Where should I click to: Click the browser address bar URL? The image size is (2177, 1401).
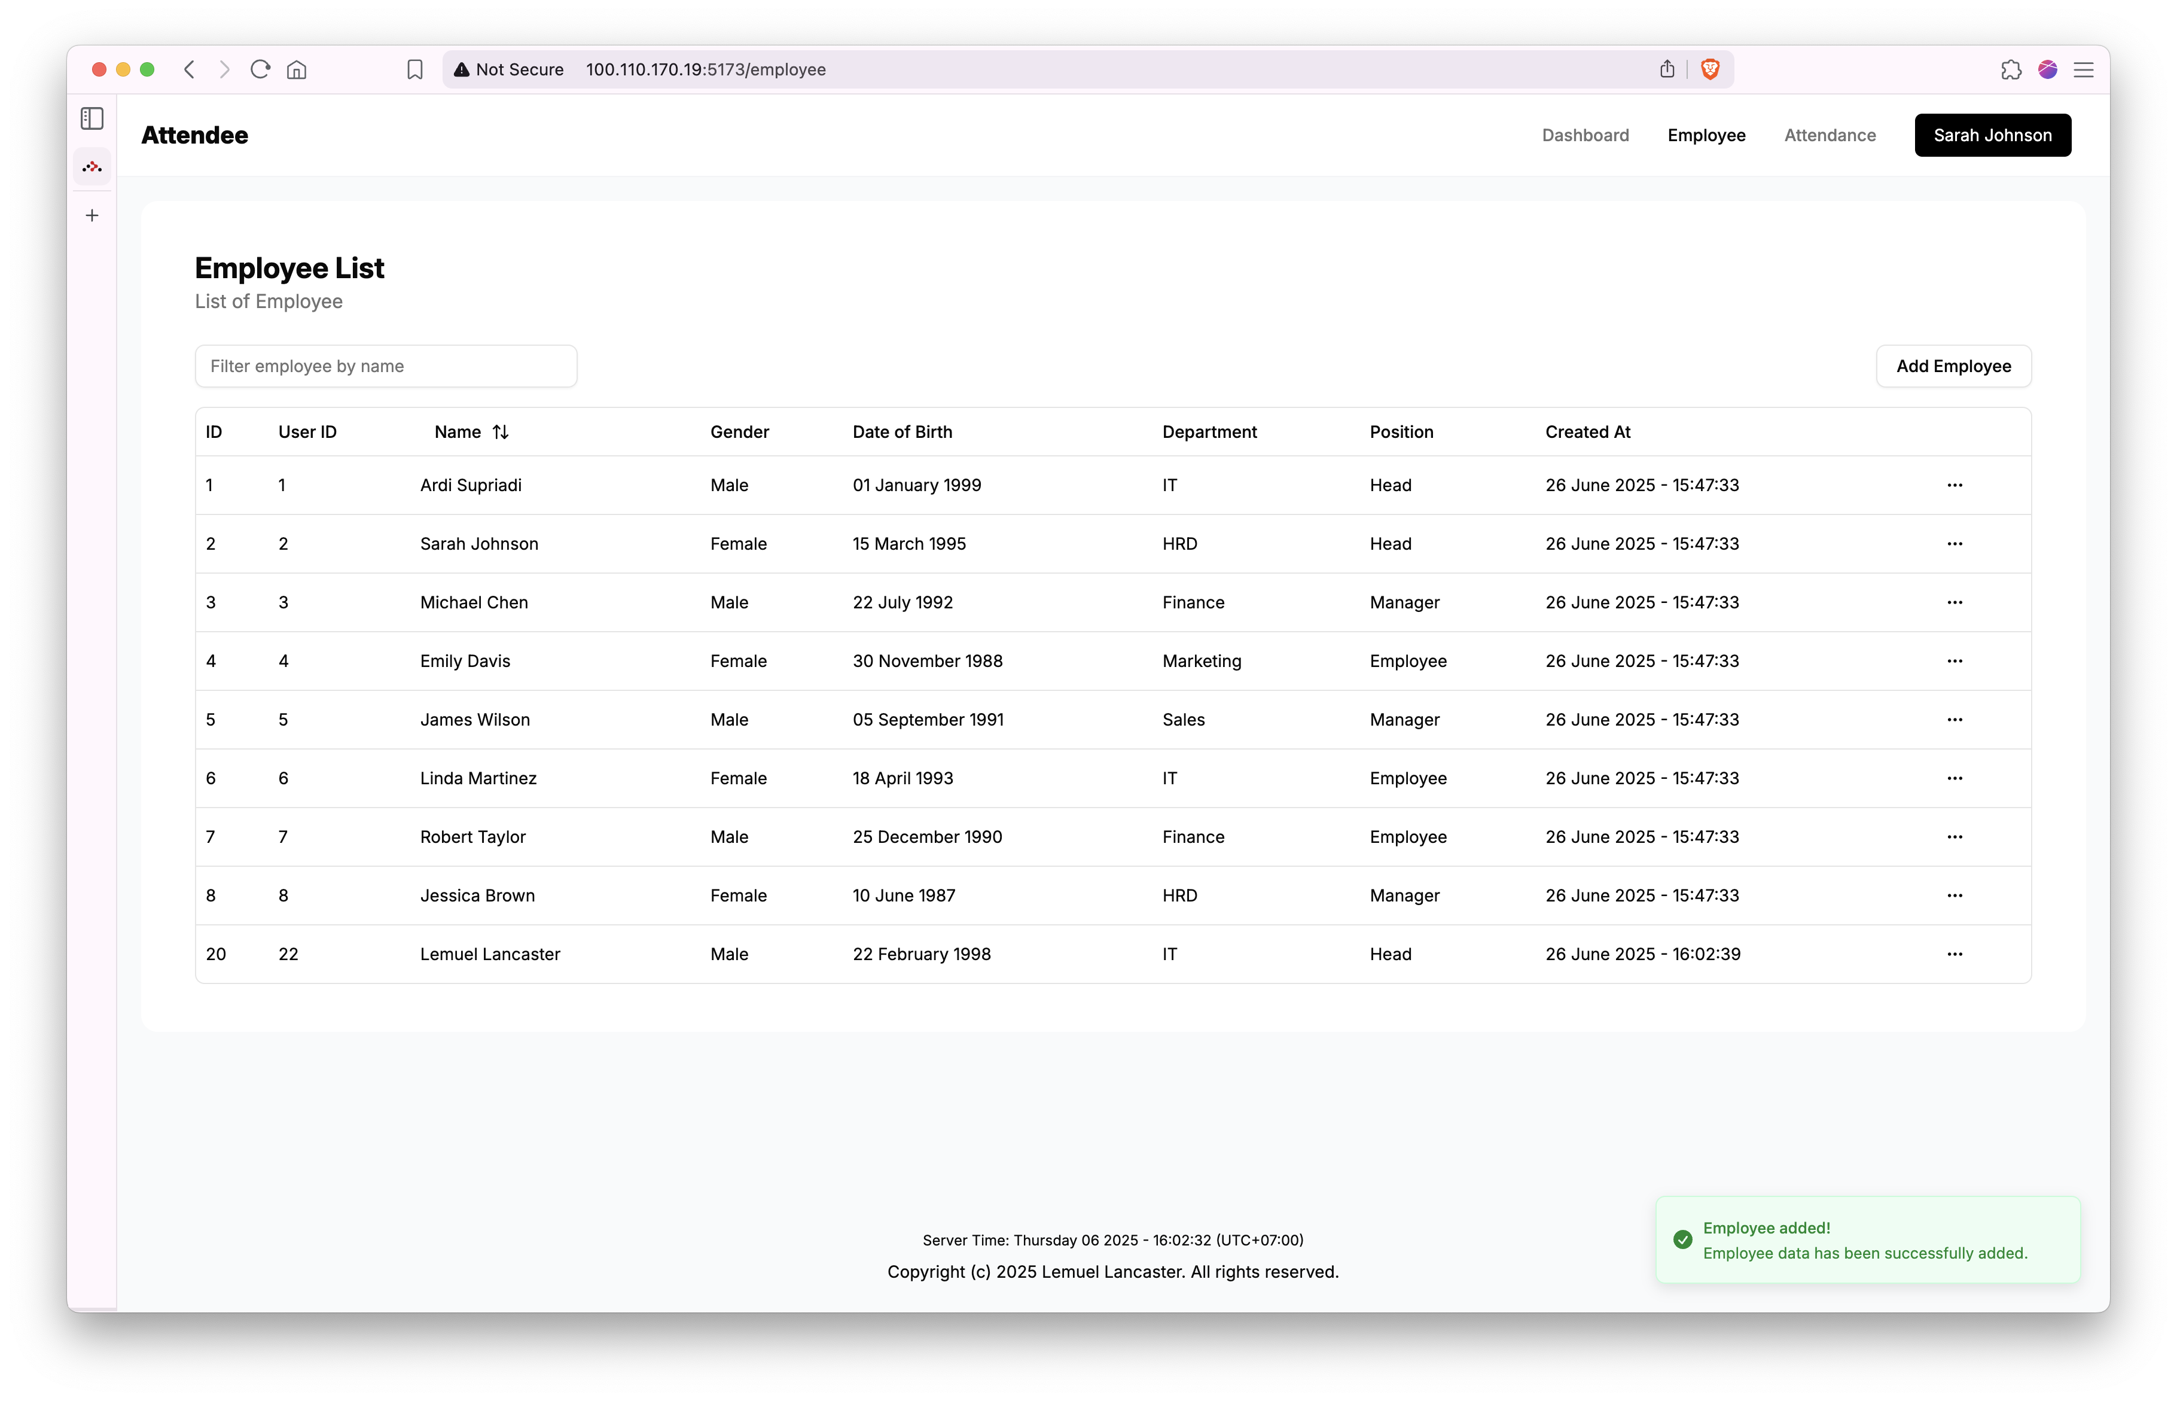tap(706, 69)
